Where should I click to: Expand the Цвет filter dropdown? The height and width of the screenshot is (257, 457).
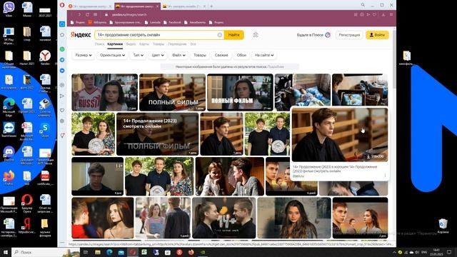158,55
